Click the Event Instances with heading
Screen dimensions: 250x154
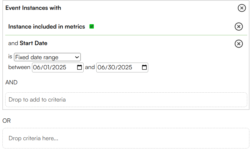[33, 8]
